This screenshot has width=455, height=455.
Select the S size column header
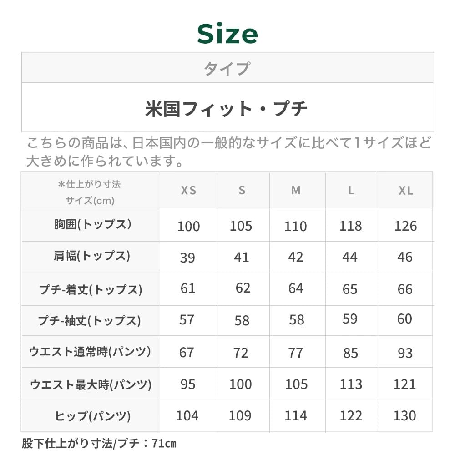point(242,191)
